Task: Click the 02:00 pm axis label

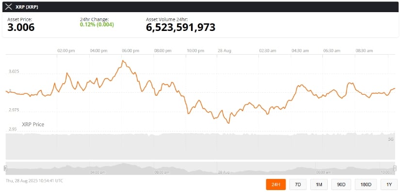Action: click(66, 51)
